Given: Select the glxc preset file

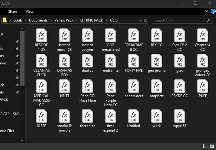Looking at the screenshot, I should click(x=180, y=63).
